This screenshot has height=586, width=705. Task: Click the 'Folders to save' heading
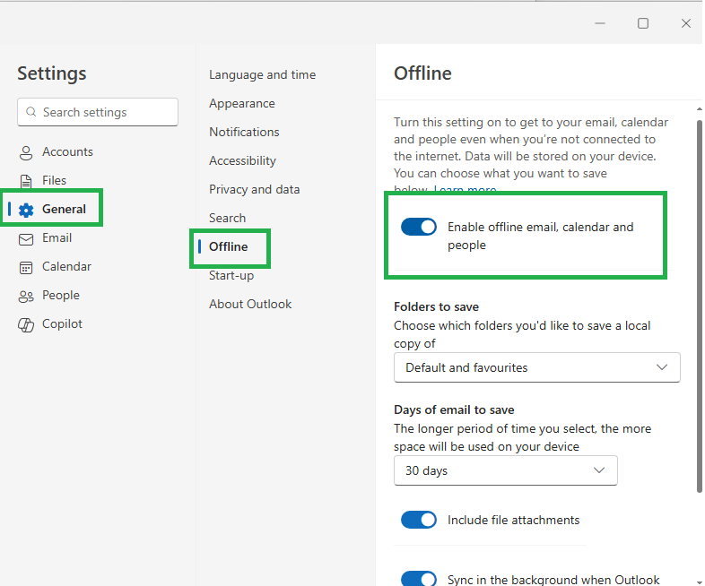point(436,306)
